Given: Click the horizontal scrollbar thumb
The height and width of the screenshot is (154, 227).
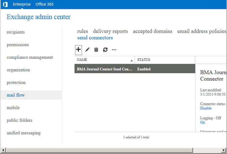Looking at the screenshot, I should tap(99, 150).
